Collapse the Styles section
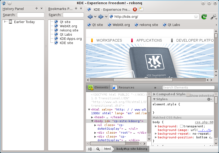 point(154,99)
